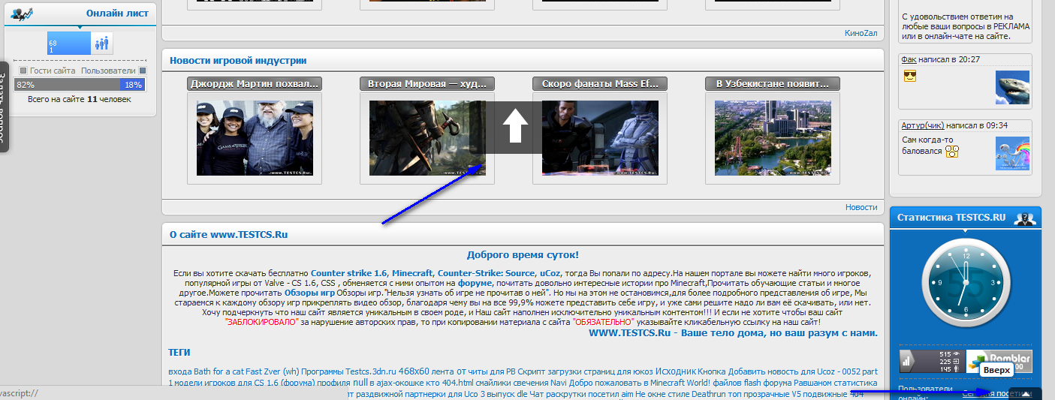Image resolution: width=1055 pixels, height=400 pixels.
Task: Click the blue 68 / 1 visitor counter bar
Action: [x=69, y=44]
